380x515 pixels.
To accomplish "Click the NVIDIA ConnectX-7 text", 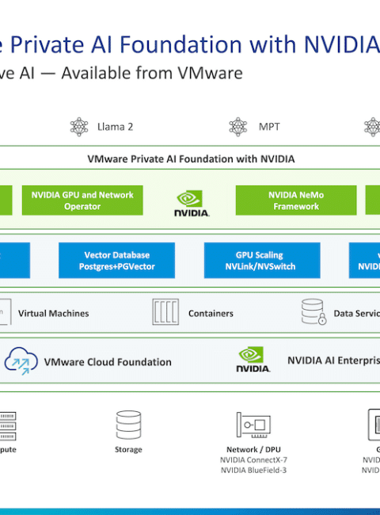I will 253,460.
